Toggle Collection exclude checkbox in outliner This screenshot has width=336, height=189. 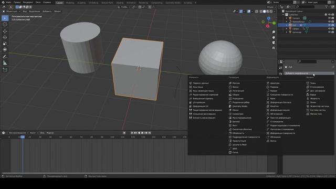coord(325,15)
